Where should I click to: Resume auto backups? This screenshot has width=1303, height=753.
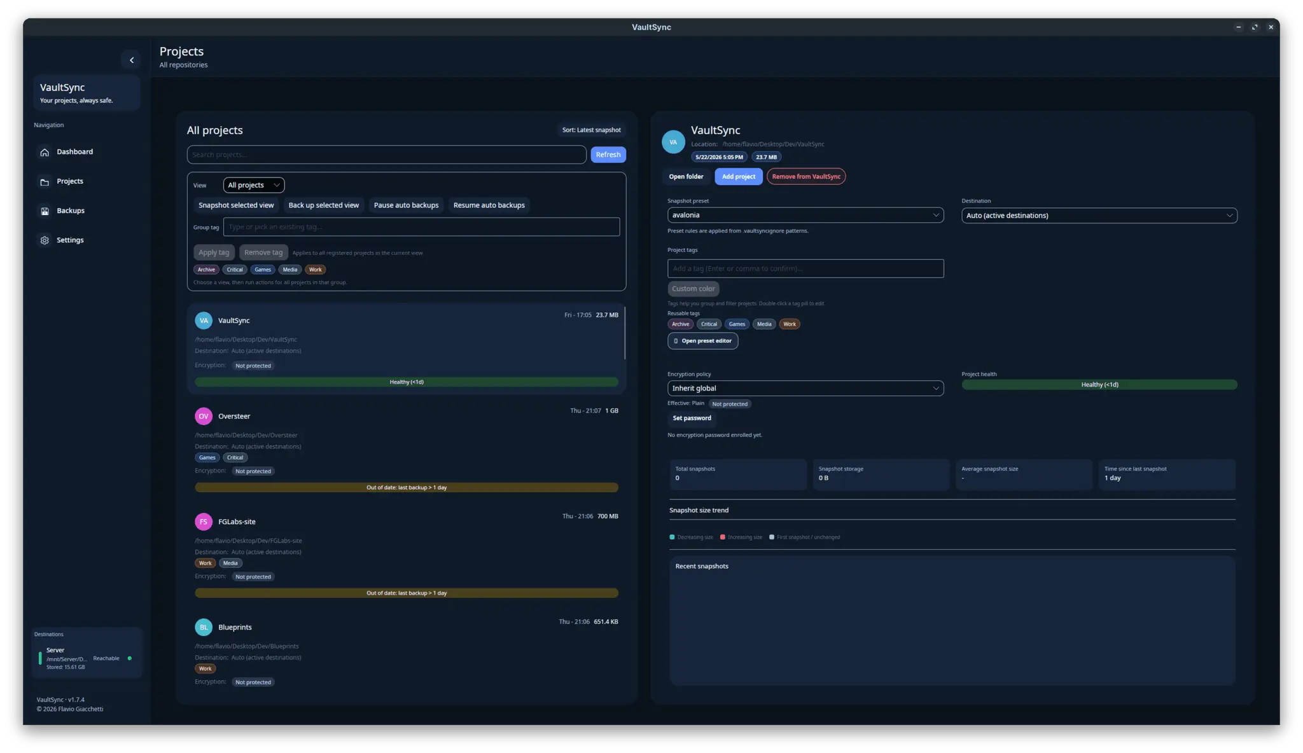pos(489,205)
